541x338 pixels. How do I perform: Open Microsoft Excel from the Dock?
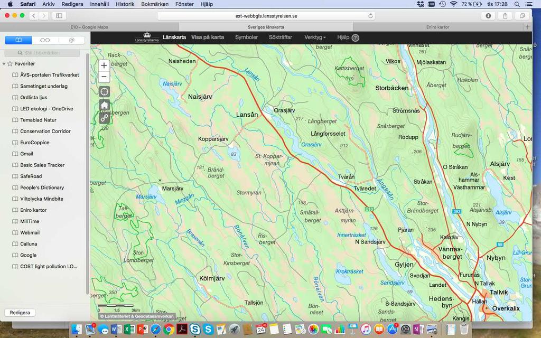[x=129, y=330]
